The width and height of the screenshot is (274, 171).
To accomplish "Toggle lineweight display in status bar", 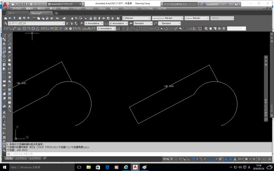I will pyautogui.click(x=221, y=159).
